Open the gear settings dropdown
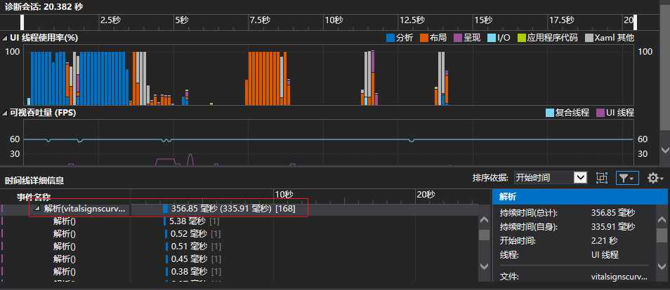Screen dimensions: 670x290 coord(655,178)
